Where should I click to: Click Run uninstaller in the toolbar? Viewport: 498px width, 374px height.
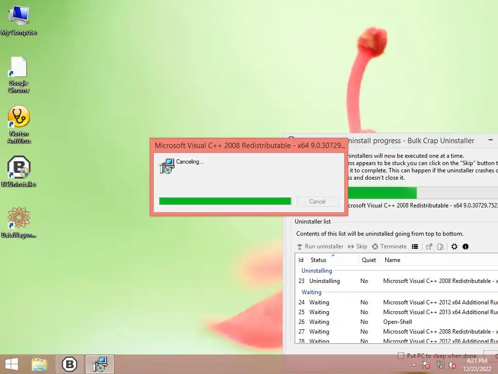click(320, 246)
